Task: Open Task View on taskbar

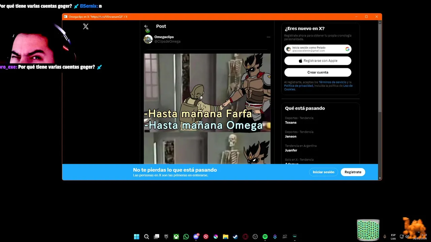Action: [156, 237]
